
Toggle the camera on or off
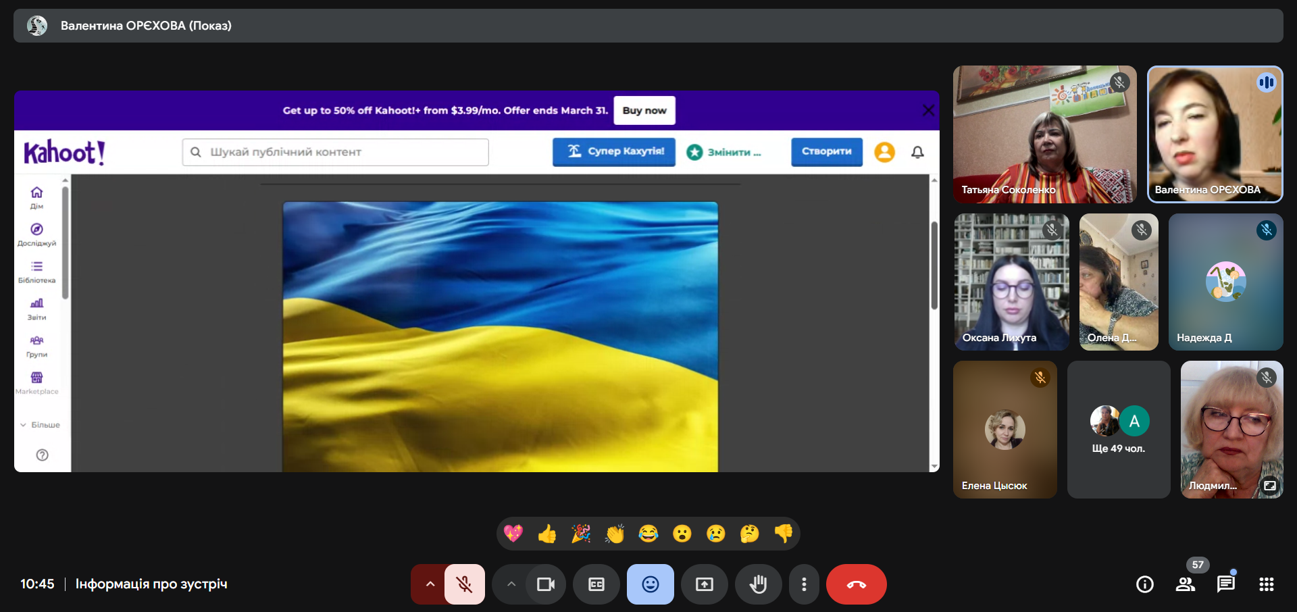point(545,584)
